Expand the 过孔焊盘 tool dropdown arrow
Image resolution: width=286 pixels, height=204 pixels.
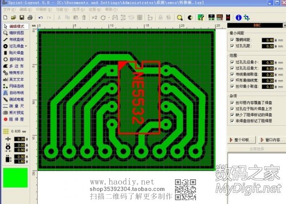(x=26, y=46)
